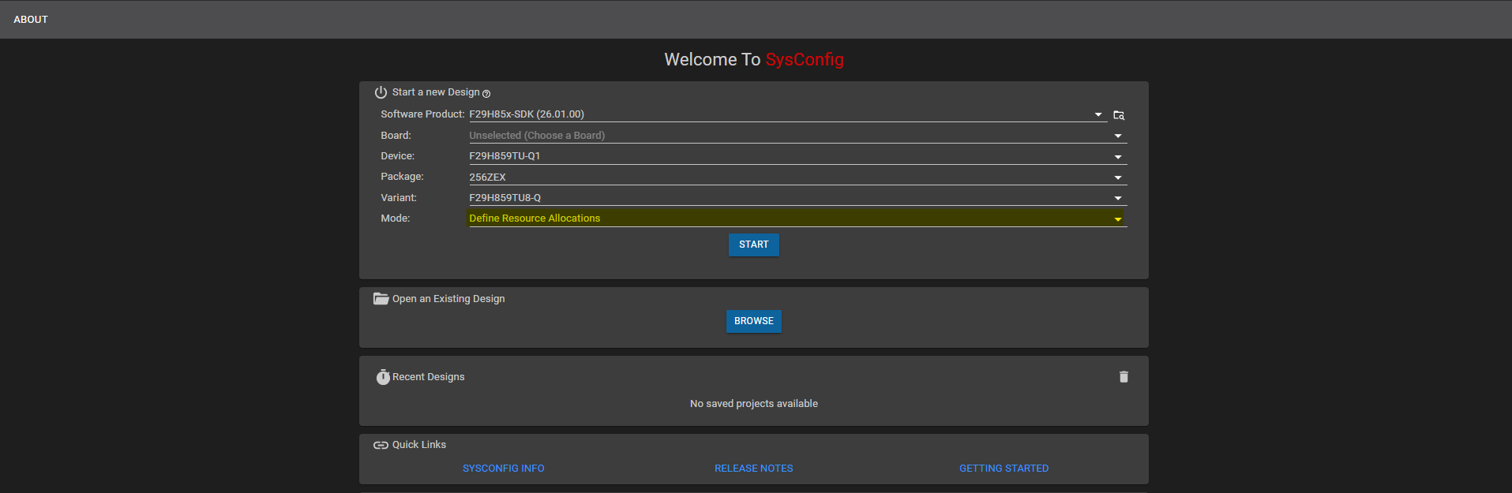Viewport: 1512px width, 493px height.
Task: Click the 'Software Product:' label
Action: coord(422,114)
